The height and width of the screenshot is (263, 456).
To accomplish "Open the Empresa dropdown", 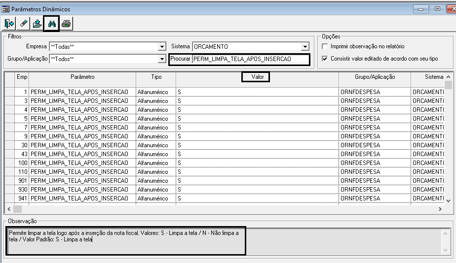I will pos(162,46).
